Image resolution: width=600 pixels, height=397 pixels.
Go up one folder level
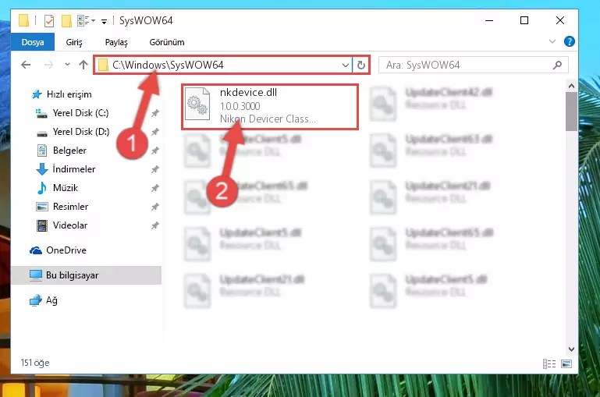coord(83,65)
